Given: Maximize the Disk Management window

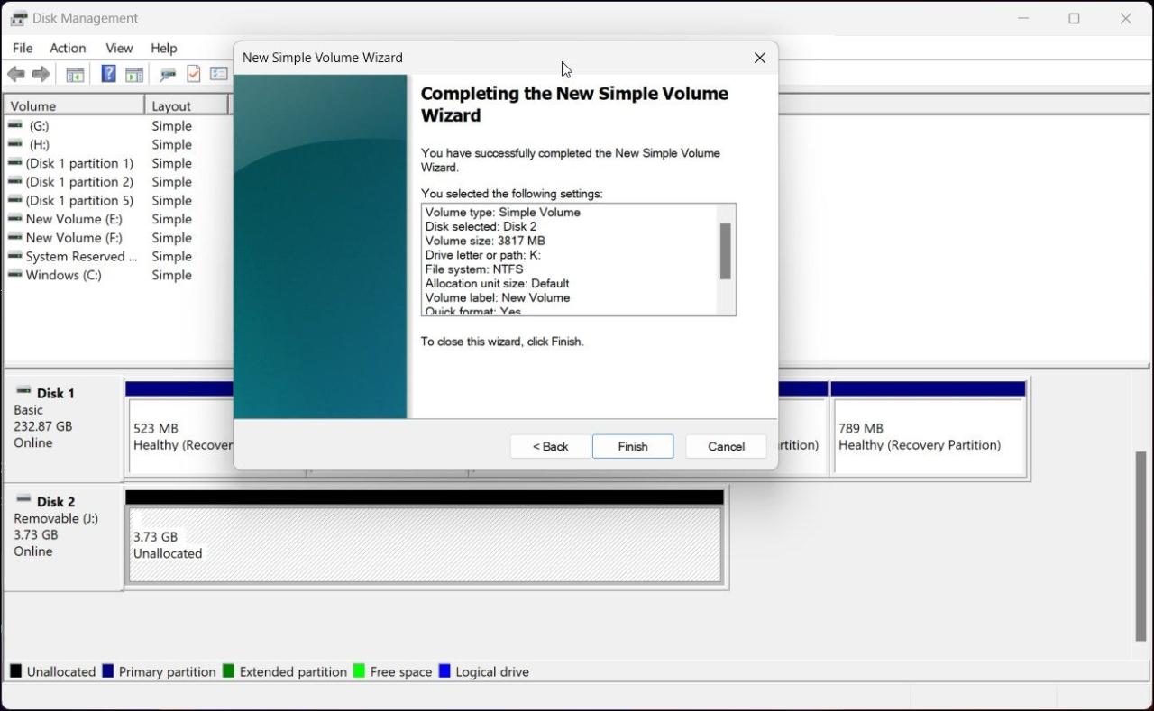Looking at the screenshot, I should coord(1074,18).
